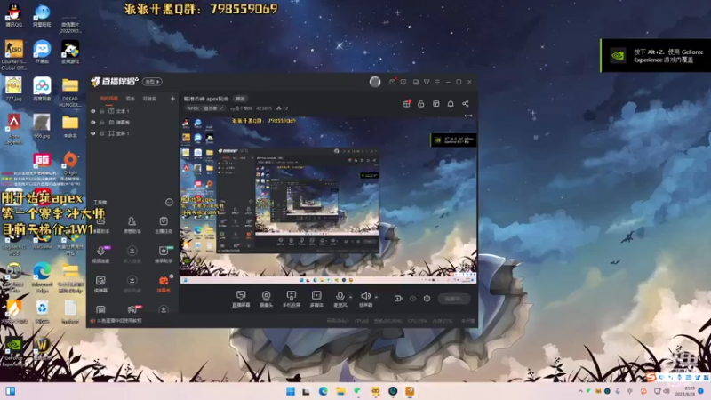Lock the 弹幕秀 source
The image size is (711, 400).
click(x=102, y=123)
